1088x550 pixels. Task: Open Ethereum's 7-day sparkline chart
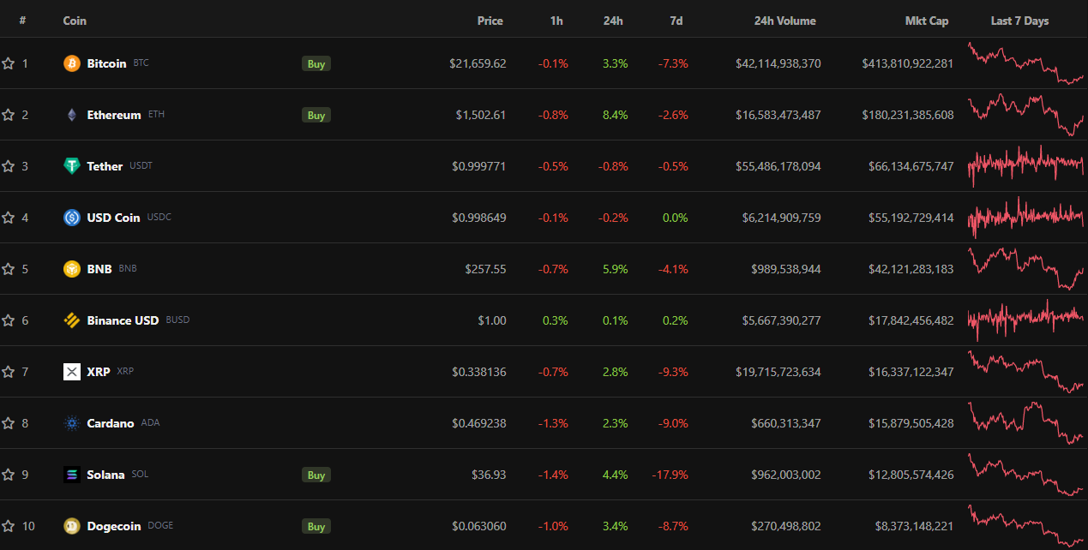[x=1026, y=115]
